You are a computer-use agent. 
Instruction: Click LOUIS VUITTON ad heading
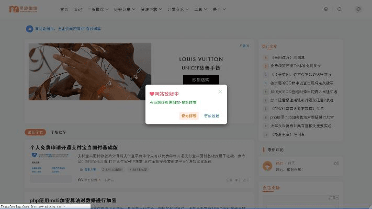point(201,59)
